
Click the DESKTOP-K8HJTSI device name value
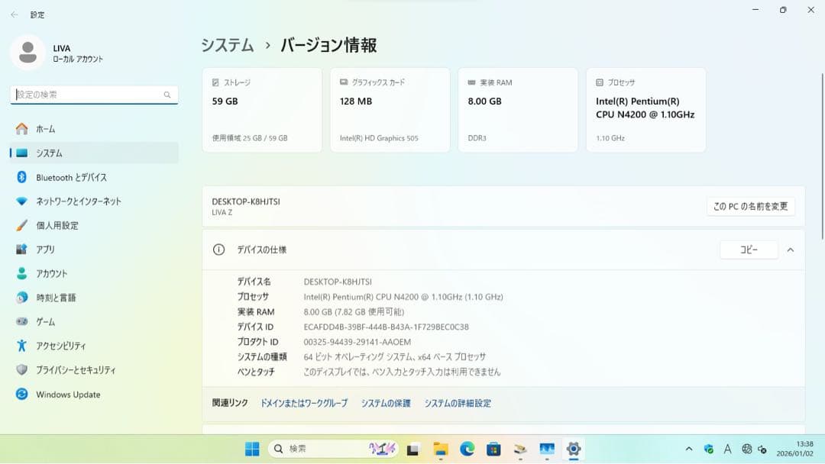click(x=338, y=282)
